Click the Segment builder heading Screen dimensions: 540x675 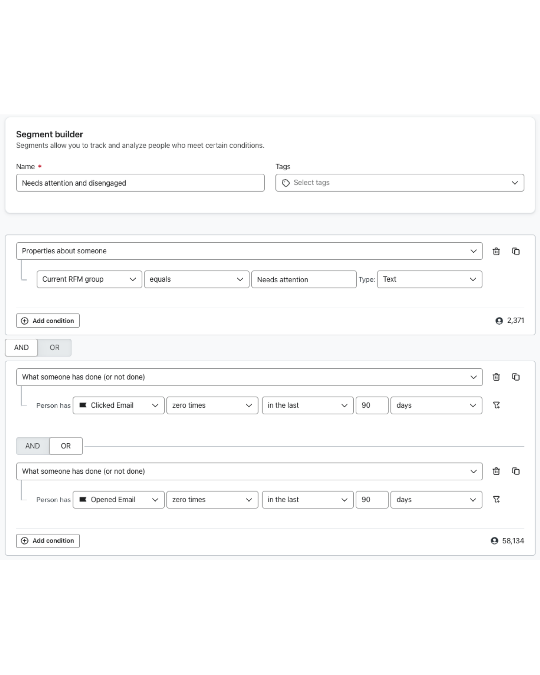[x=50, y=134]
